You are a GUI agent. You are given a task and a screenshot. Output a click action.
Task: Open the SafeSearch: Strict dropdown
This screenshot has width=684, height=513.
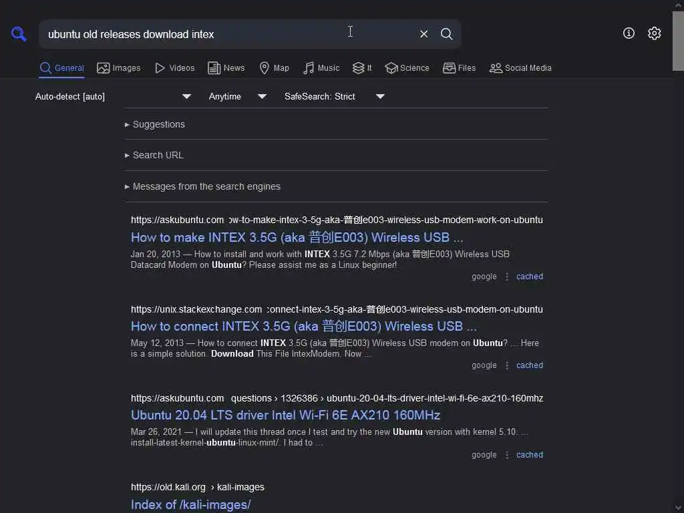click(334, 96)
